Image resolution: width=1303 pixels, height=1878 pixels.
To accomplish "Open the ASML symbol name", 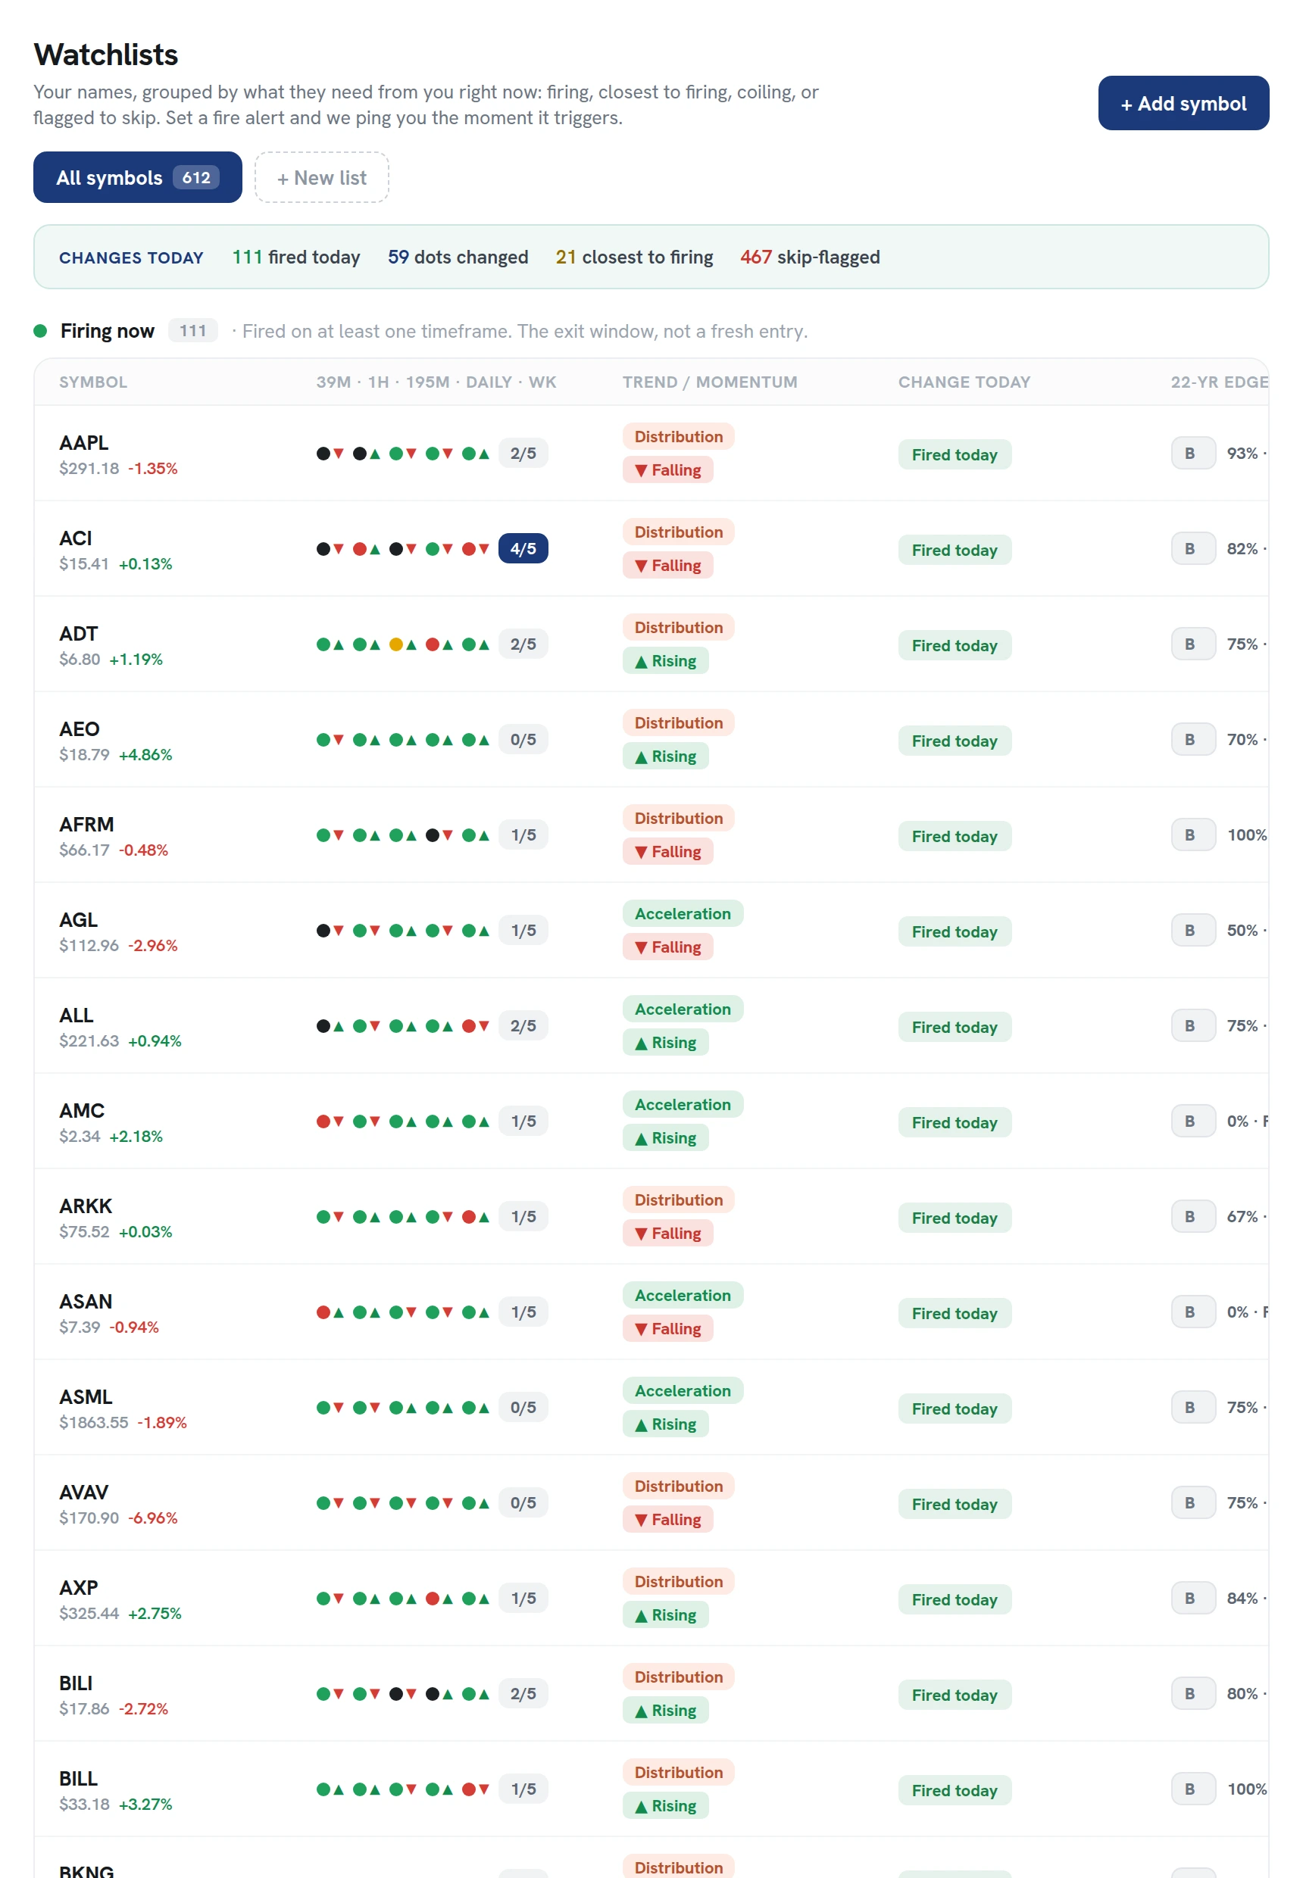I will click(86, 1398).
